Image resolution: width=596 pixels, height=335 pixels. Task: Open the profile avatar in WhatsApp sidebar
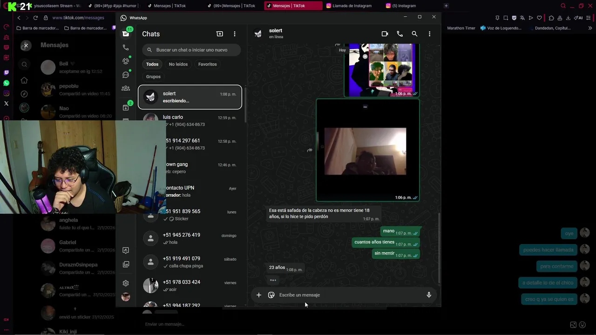[126, 297]
